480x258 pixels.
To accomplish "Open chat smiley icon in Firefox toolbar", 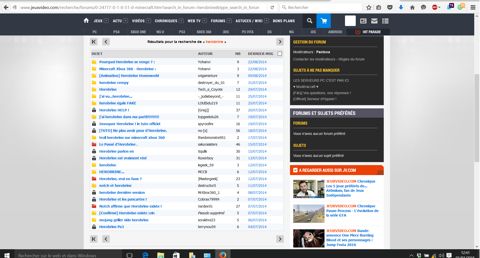I will coord(423,7).
